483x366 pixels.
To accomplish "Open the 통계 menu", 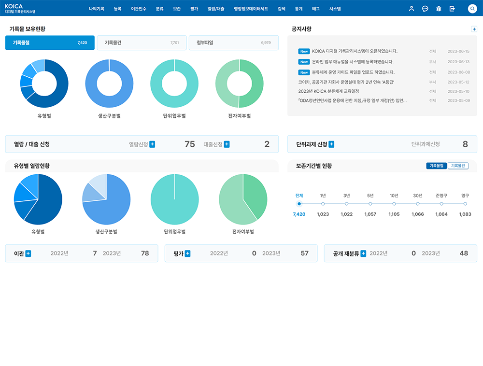I will pyautogui.click(x=299, y=9).
